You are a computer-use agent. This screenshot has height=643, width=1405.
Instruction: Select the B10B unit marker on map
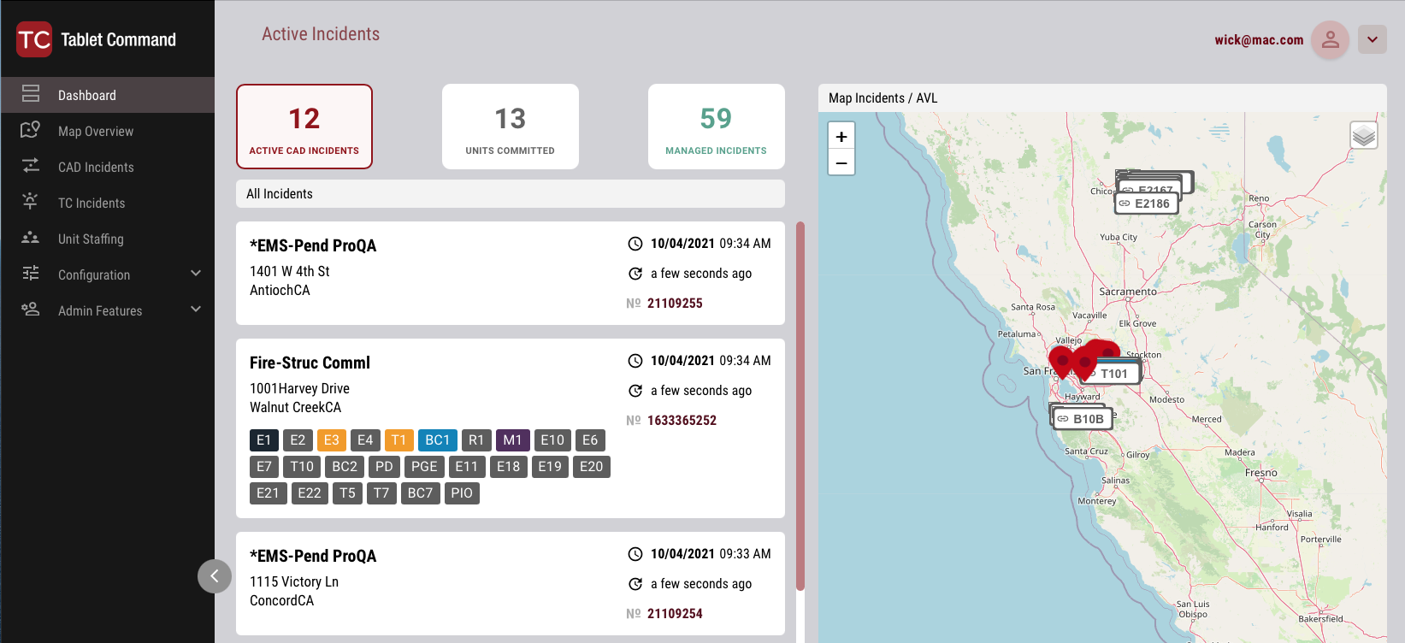pyautogui.click(x=1082, y=419)
